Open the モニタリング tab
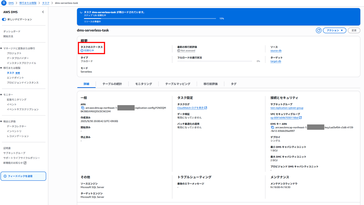Image resolution: width=364 pixels, height=205 pixels. [143, 84]
